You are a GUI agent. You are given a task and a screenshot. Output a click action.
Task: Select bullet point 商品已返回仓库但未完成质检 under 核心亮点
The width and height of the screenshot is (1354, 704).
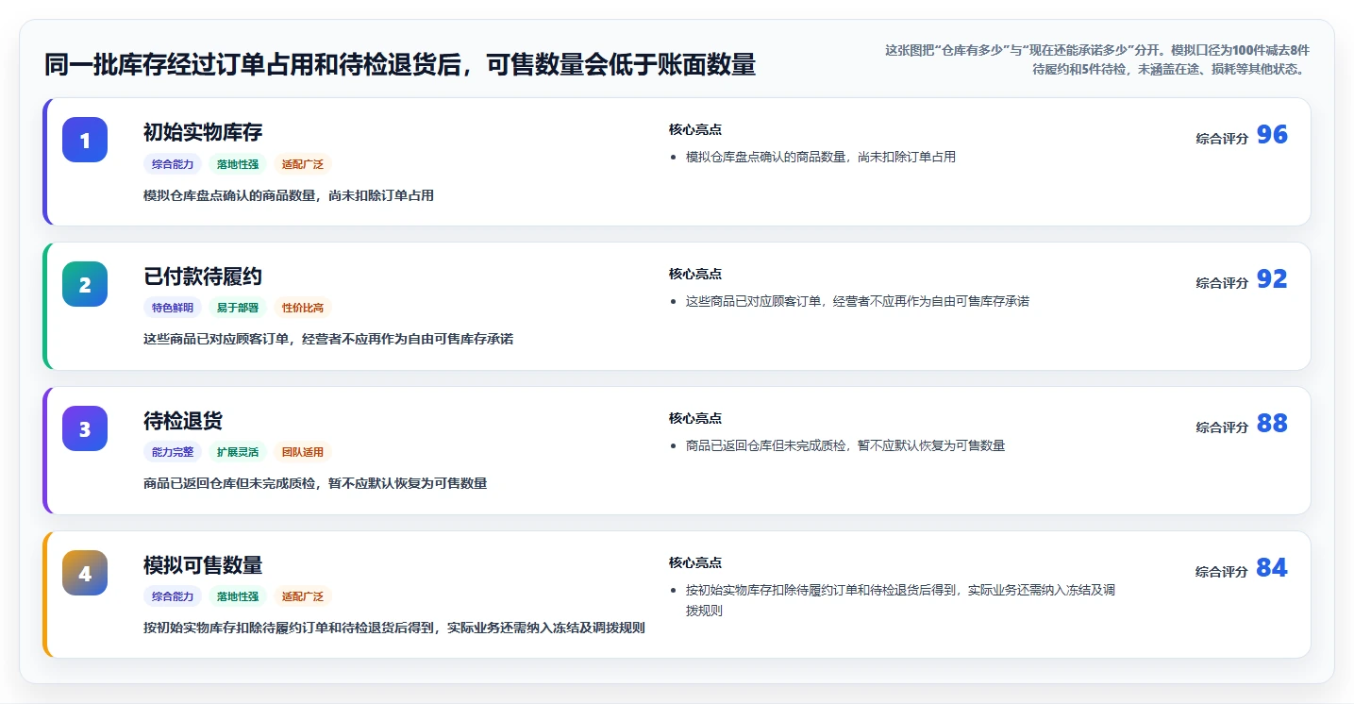point(845,445)
